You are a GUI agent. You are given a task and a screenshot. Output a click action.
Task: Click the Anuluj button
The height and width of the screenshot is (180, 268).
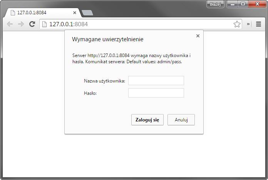pyautogui.click(x=181, y=119)
